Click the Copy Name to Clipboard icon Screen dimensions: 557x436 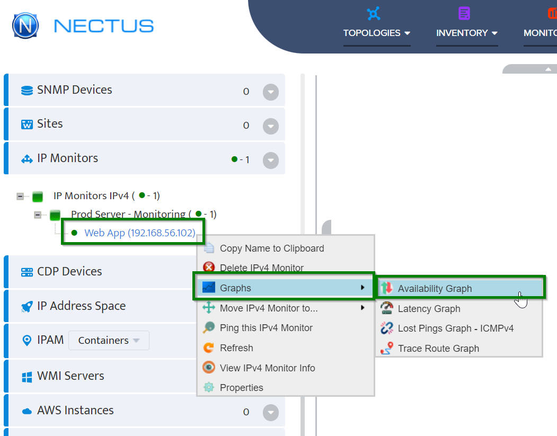[209, 247]
